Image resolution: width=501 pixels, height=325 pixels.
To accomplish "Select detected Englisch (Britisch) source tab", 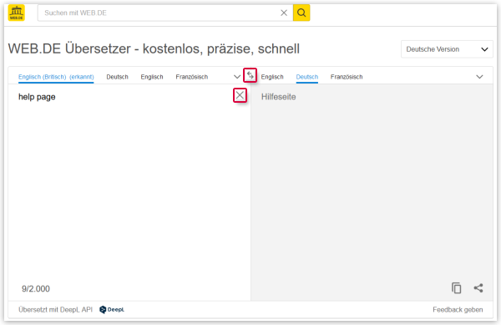I will tap(56, 77).
